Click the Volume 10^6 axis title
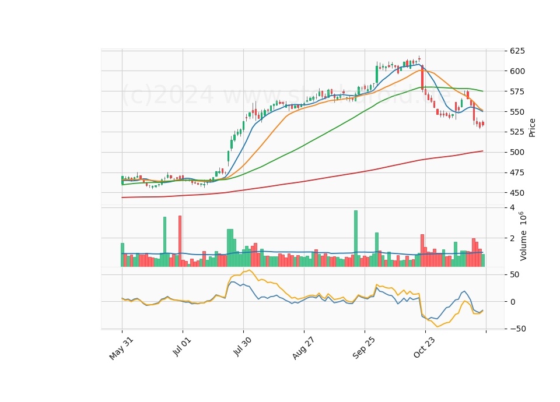Viewport: 560px width, 402px height. click(523, 236)
